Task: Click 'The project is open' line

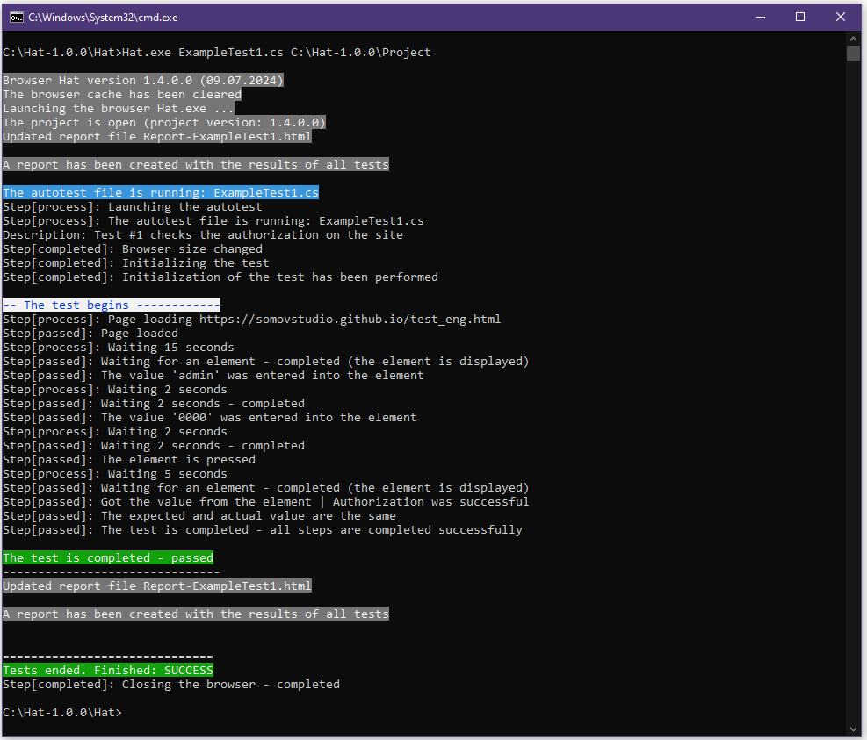Action: 164,123
